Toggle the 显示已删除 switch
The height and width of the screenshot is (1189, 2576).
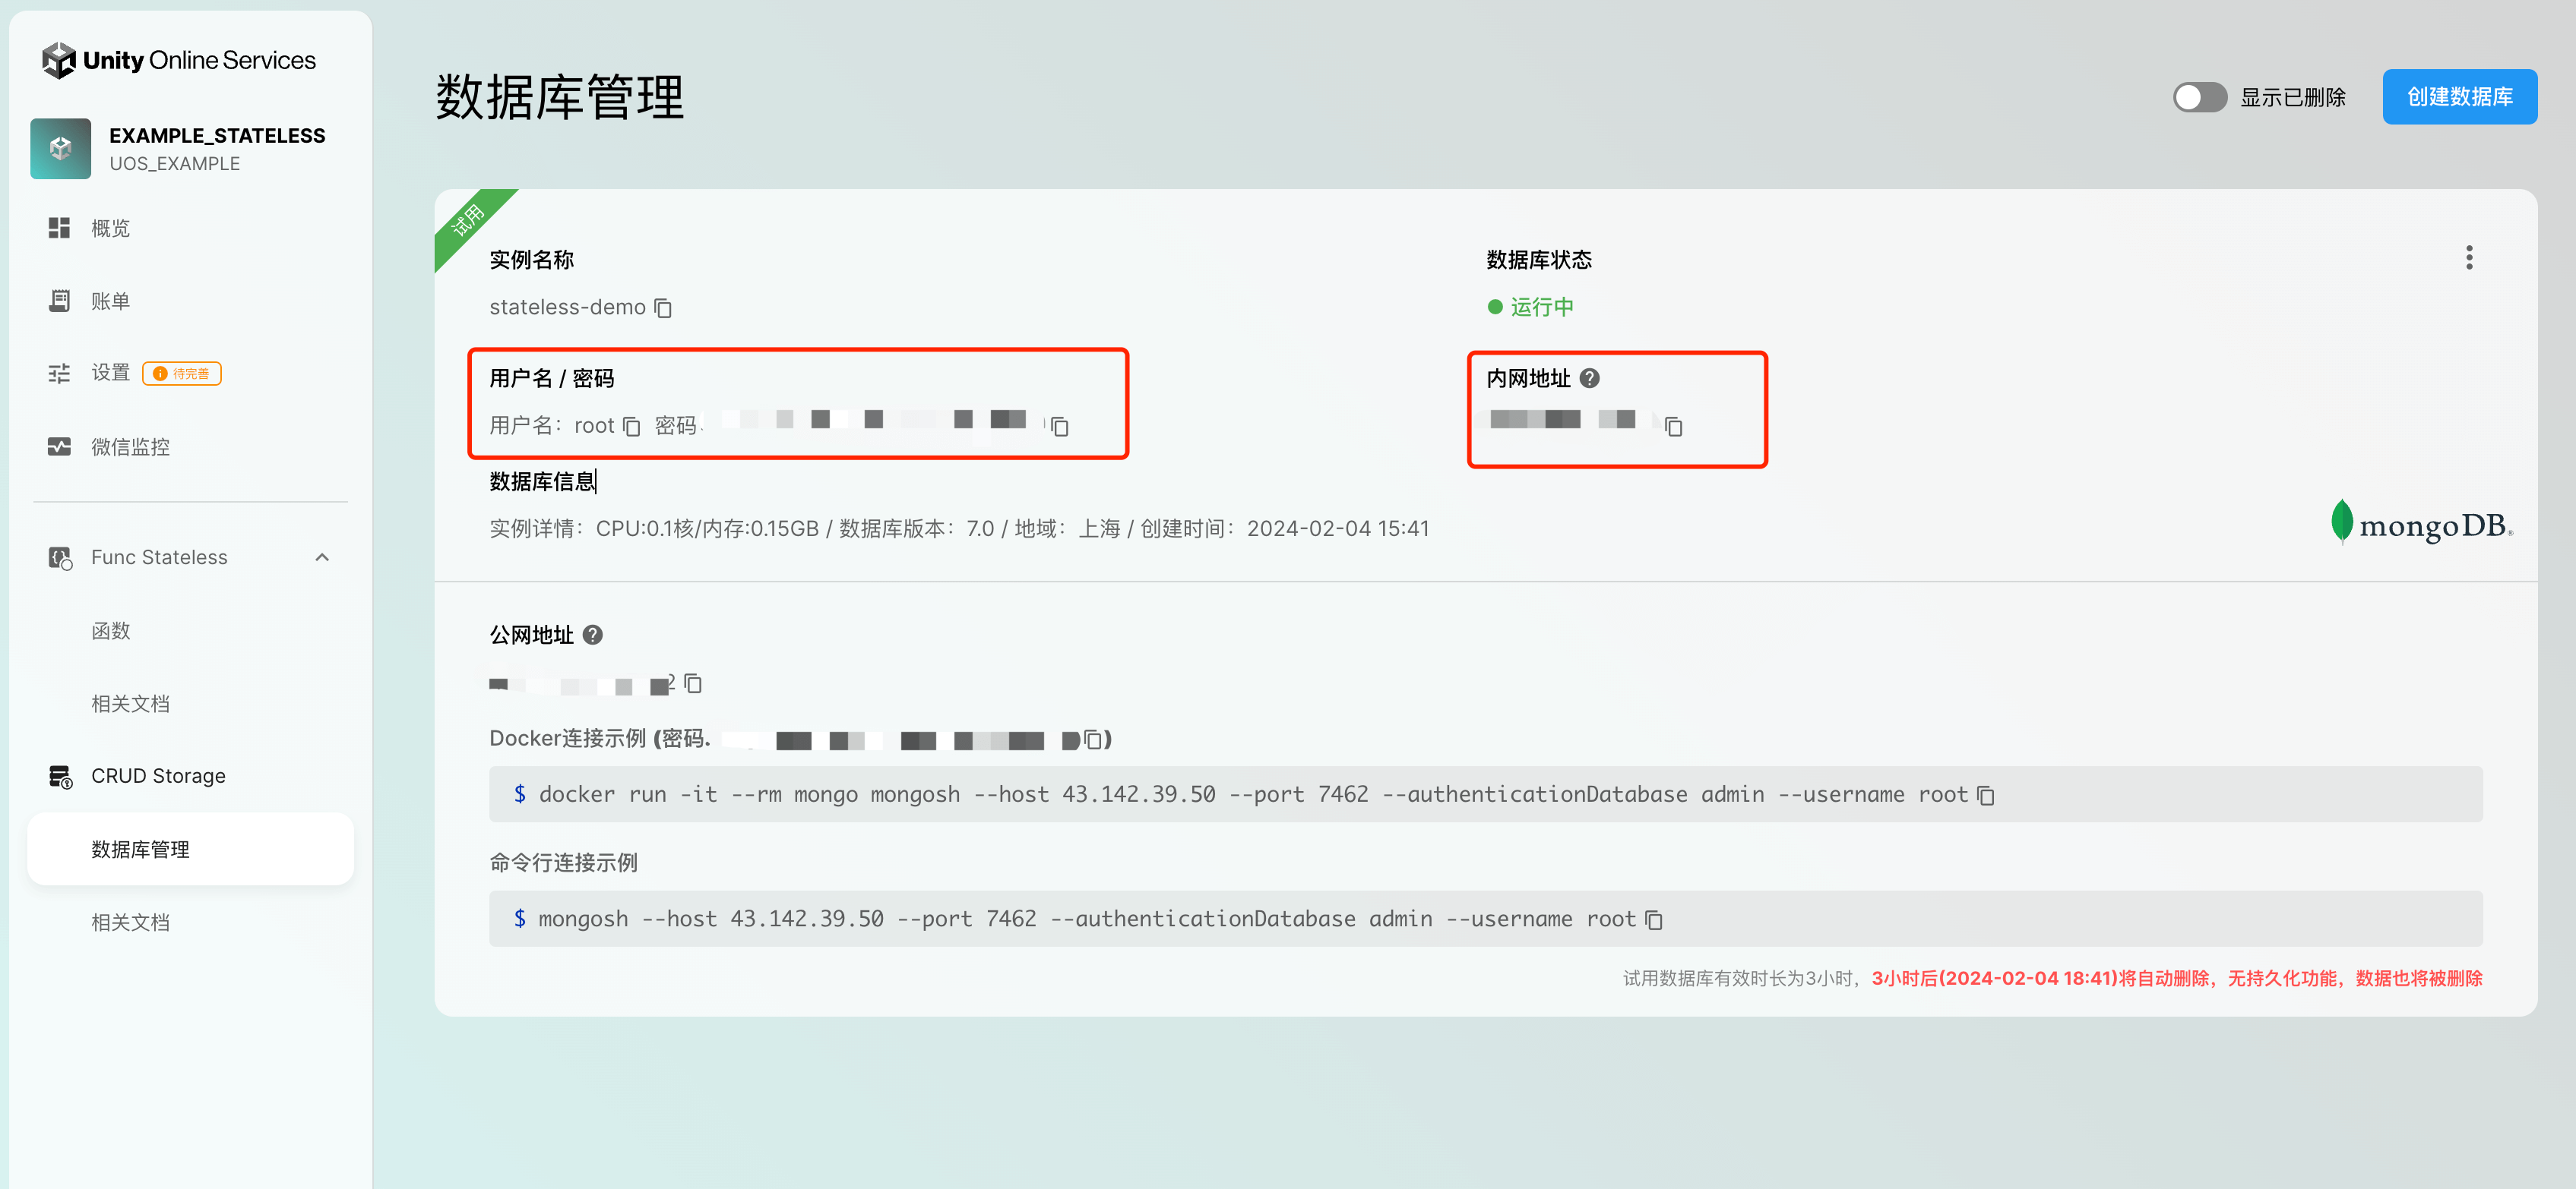click(2199, 97)
